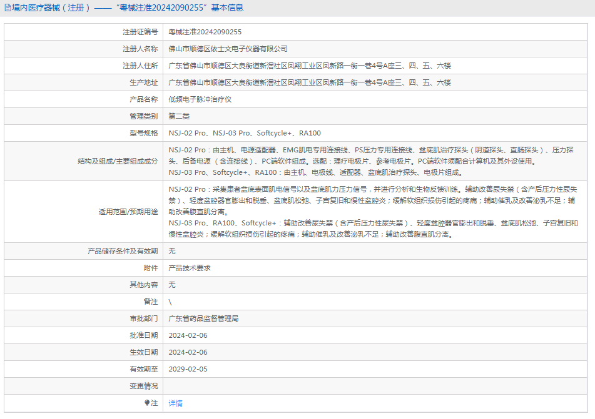Click model list NSJ-02 Pro、NSJ-03 Pro、Softcycle+、RA100
Screen dimensions: 595x419
[245, 134]
